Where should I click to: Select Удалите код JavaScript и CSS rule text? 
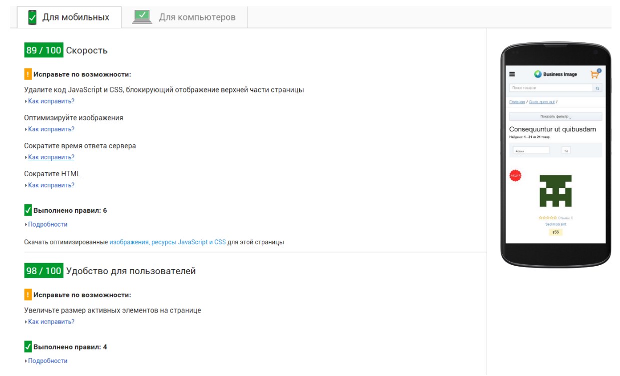click(164, 90)
